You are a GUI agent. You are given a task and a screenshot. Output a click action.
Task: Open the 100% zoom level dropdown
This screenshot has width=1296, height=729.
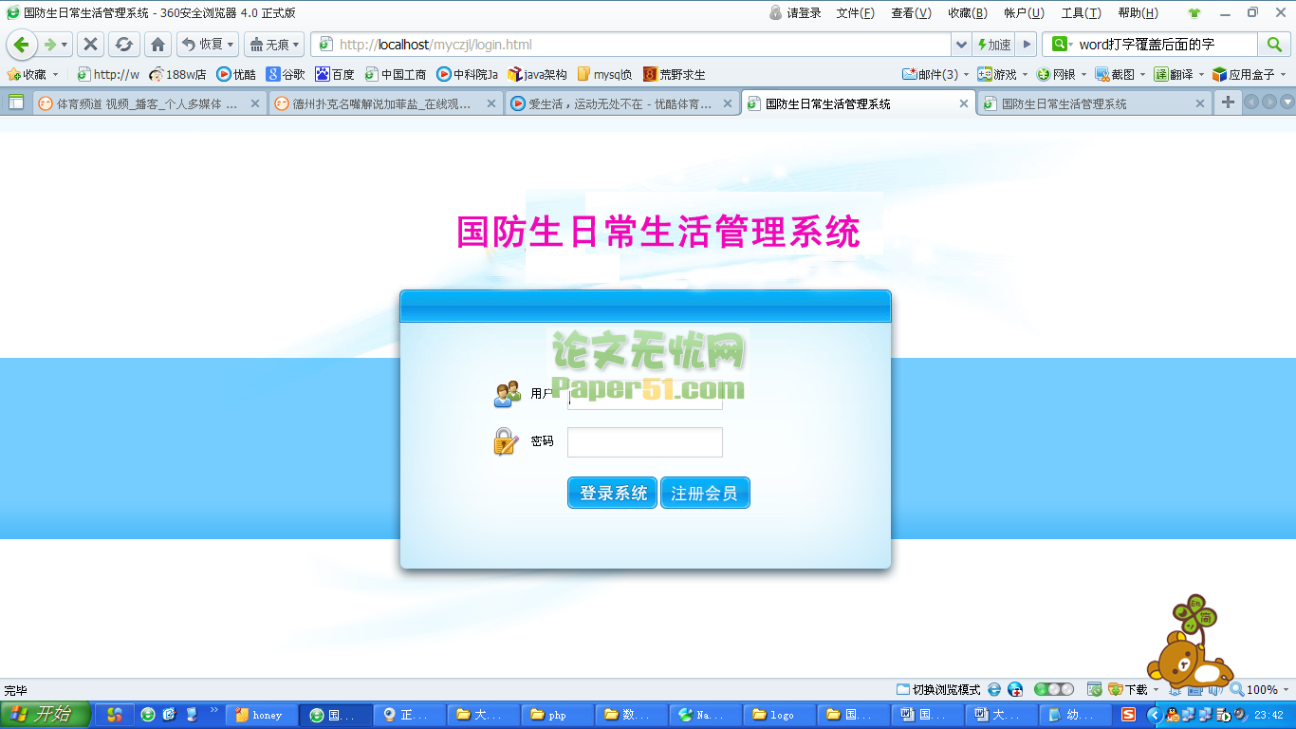[1261, 690]
